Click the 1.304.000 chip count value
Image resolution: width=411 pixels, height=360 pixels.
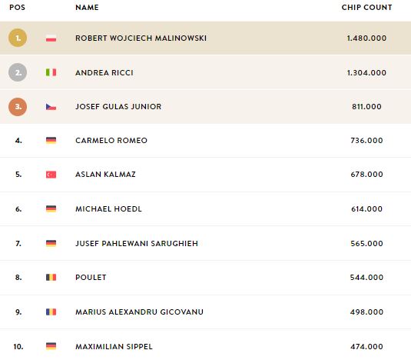click(x=366, y=72)
